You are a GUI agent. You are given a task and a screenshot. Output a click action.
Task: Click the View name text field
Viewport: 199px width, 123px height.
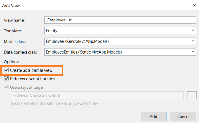pos(120,20)
